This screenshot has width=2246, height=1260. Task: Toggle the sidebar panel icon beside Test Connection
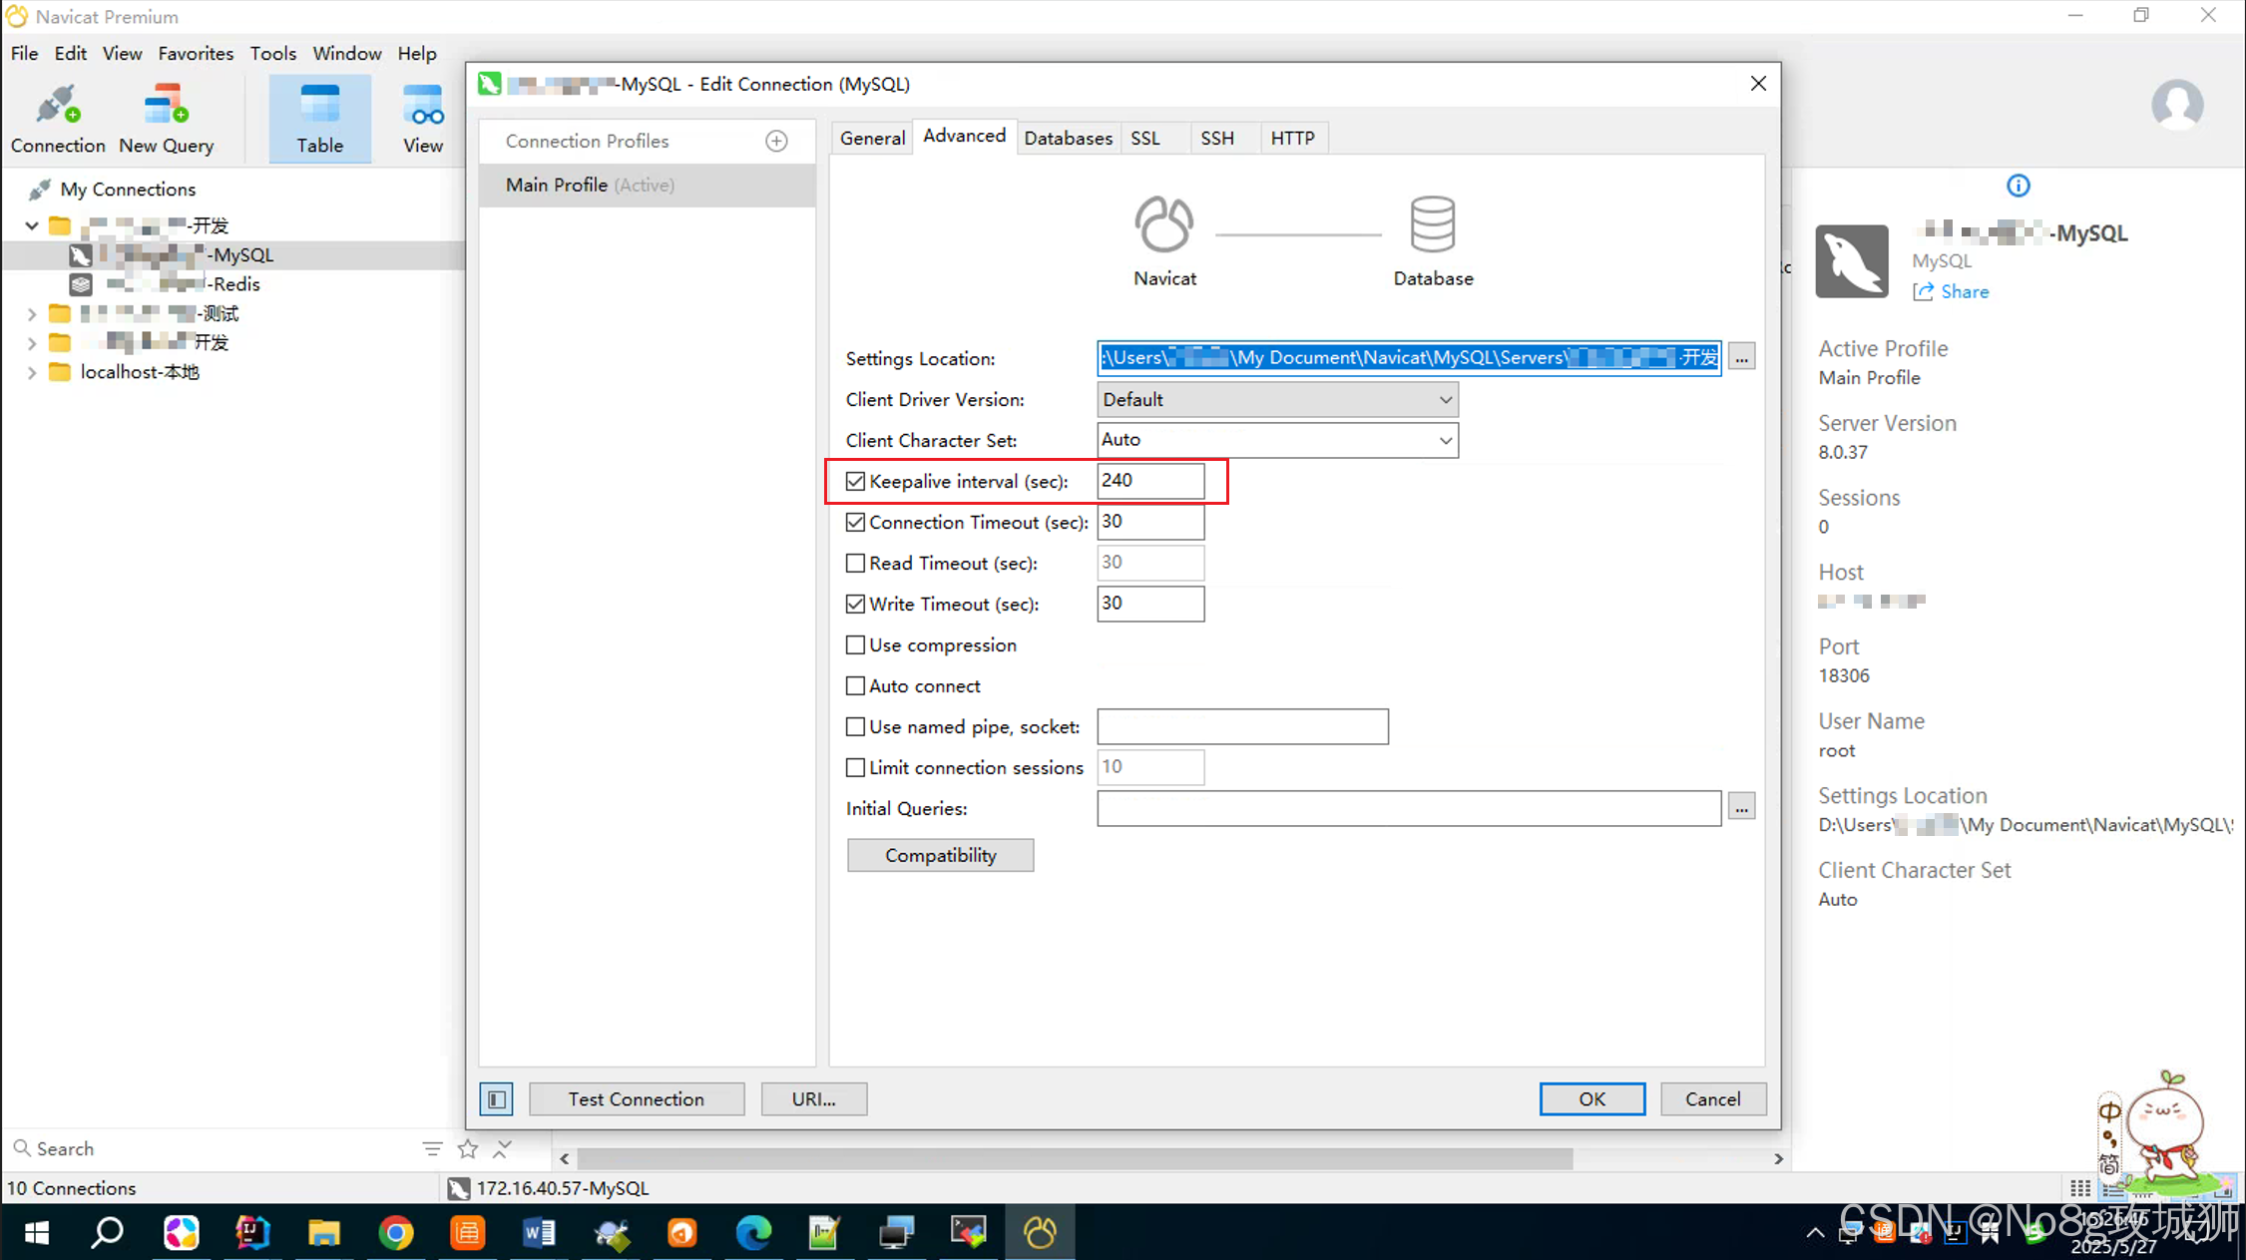coord(496,1098)
